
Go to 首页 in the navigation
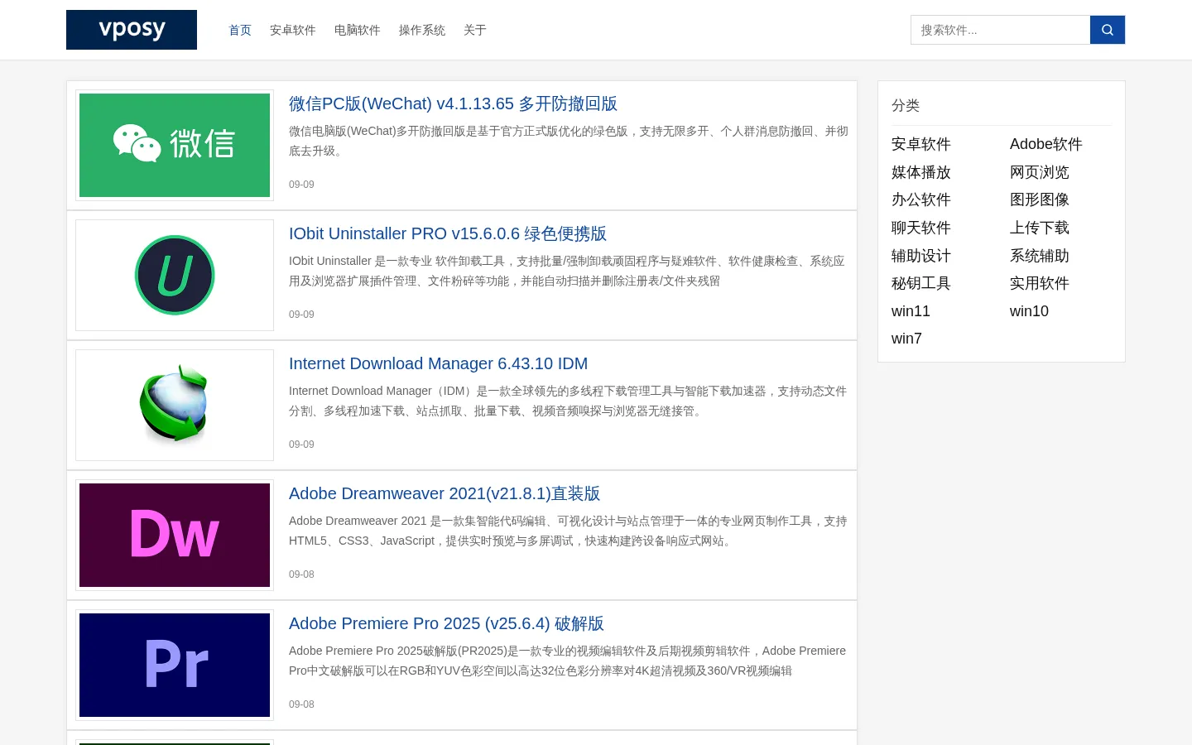[x=240, y=30]
